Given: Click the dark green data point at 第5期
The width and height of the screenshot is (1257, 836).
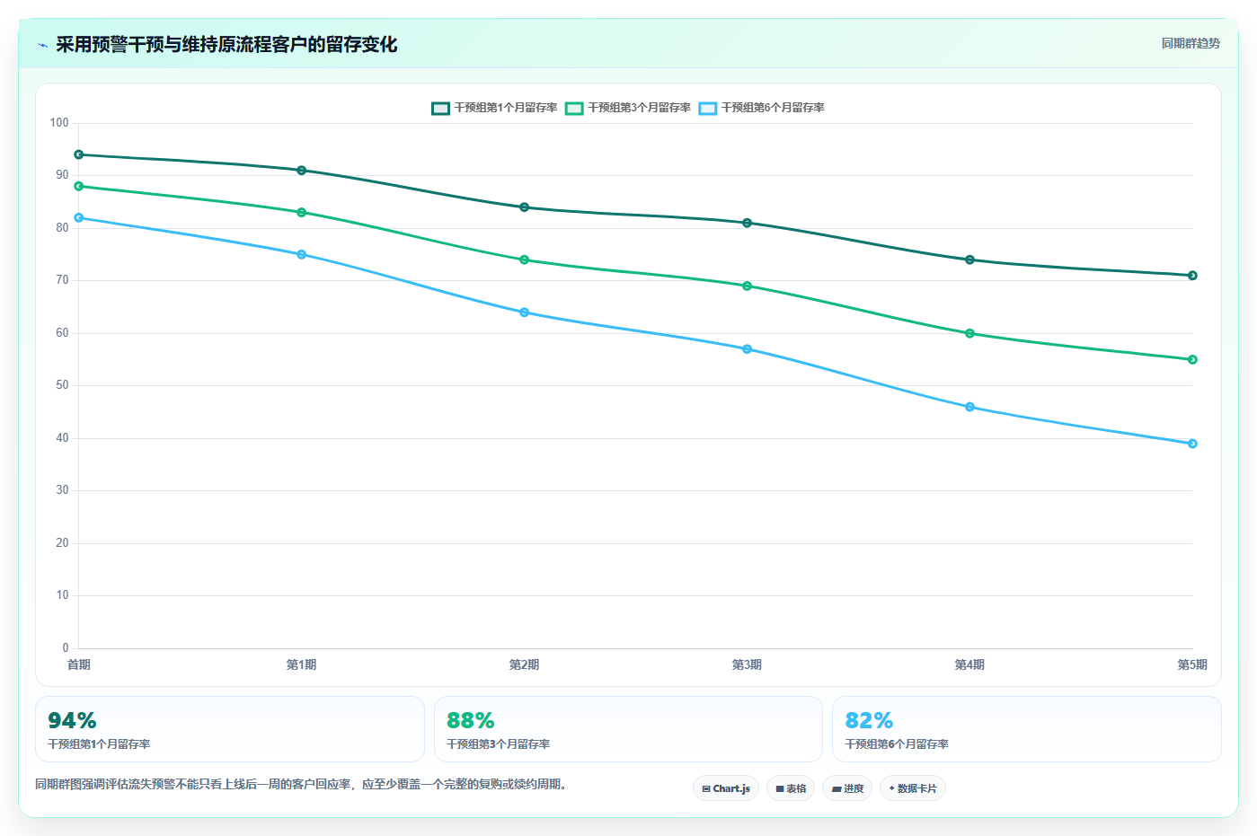Looking at the screenshot, I should click(x=1192, y=276).
